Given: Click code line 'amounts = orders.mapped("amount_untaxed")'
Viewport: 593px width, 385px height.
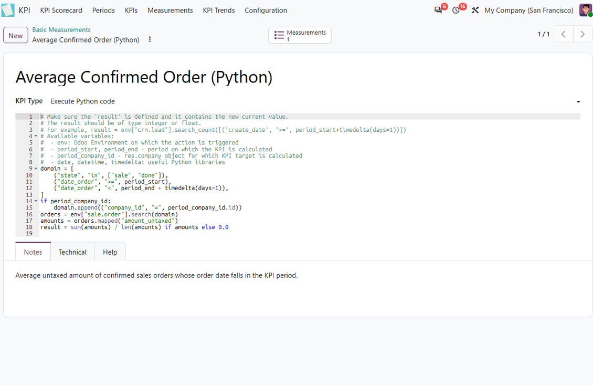Looking at the screenshot, I should [x=109, y=221].
